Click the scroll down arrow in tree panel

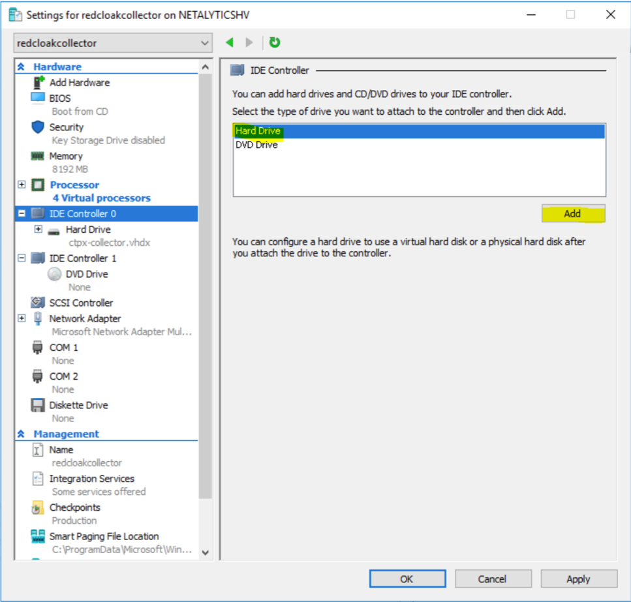(x=206, y=552)
